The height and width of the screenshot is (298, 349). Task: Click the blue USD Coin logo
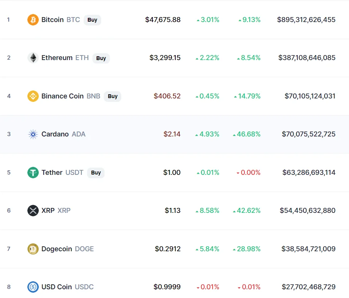[33, 287]
